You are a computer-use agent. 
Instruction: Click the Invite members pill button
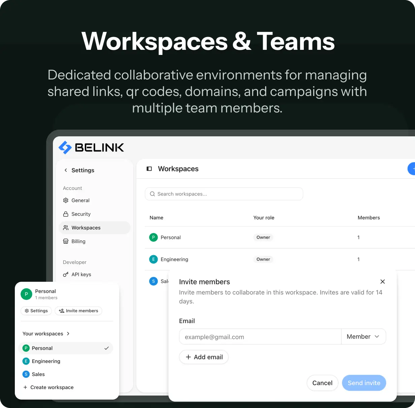[x=78, y=311]
